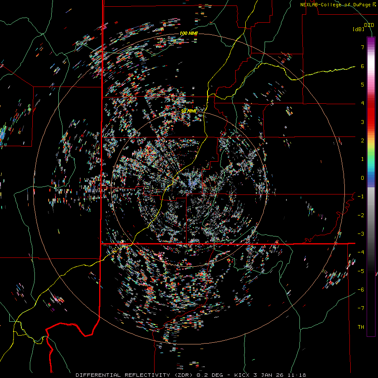Click the -3 value on color scale
Viewport: 378px width, 378px height.
pos(361,234)
